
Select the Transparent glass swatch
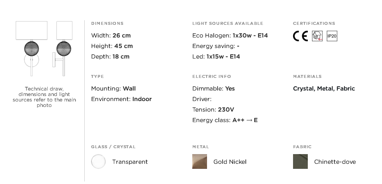pos(98,161)
